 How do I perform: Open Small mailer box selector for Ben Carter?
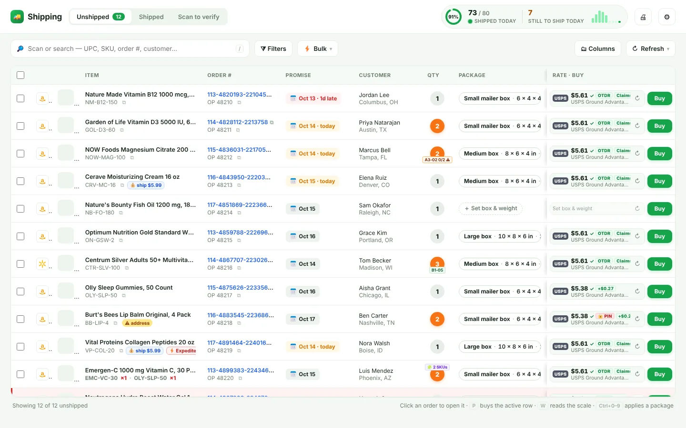pyautogui.click(x=500, y=319)
